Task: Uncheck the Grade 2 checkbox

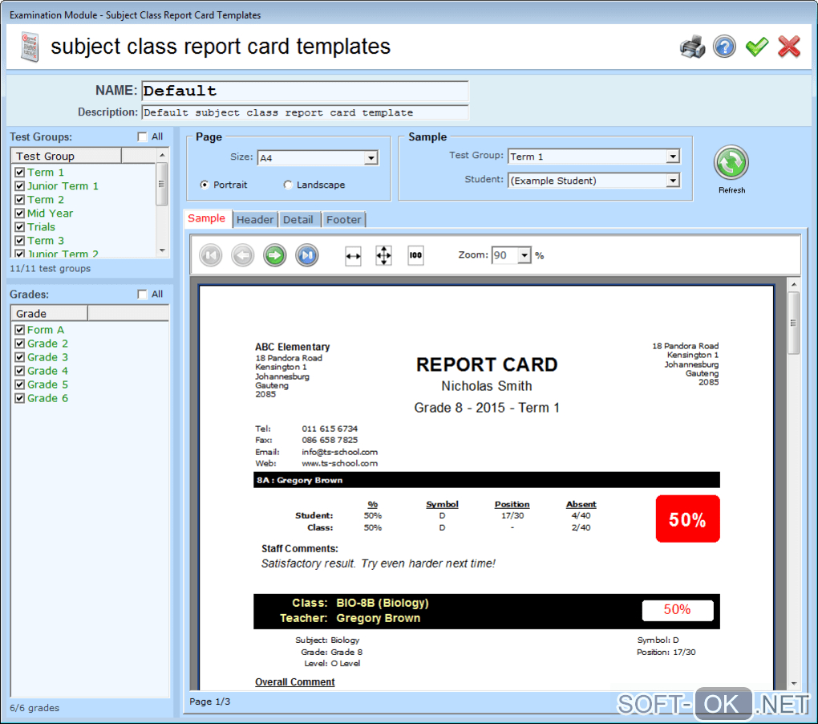Action: 20,344
